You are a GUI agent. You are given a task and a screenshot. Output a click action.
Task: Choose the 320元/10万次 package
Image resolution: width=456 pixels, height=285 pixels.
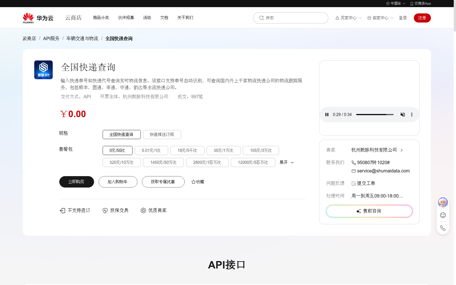coord(122,162)
